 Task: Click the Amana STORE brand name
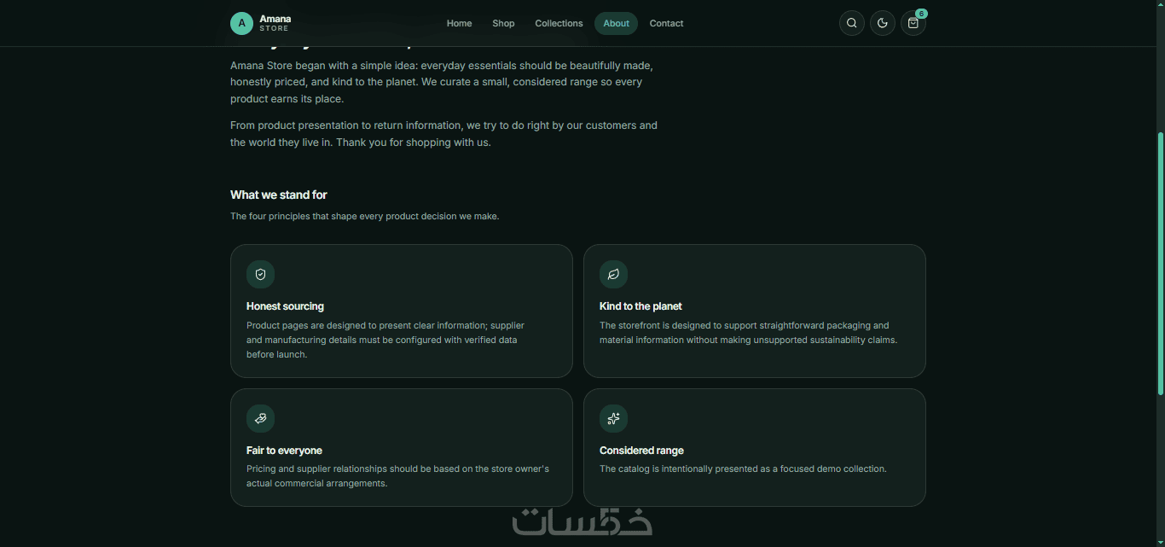[275, 23]
